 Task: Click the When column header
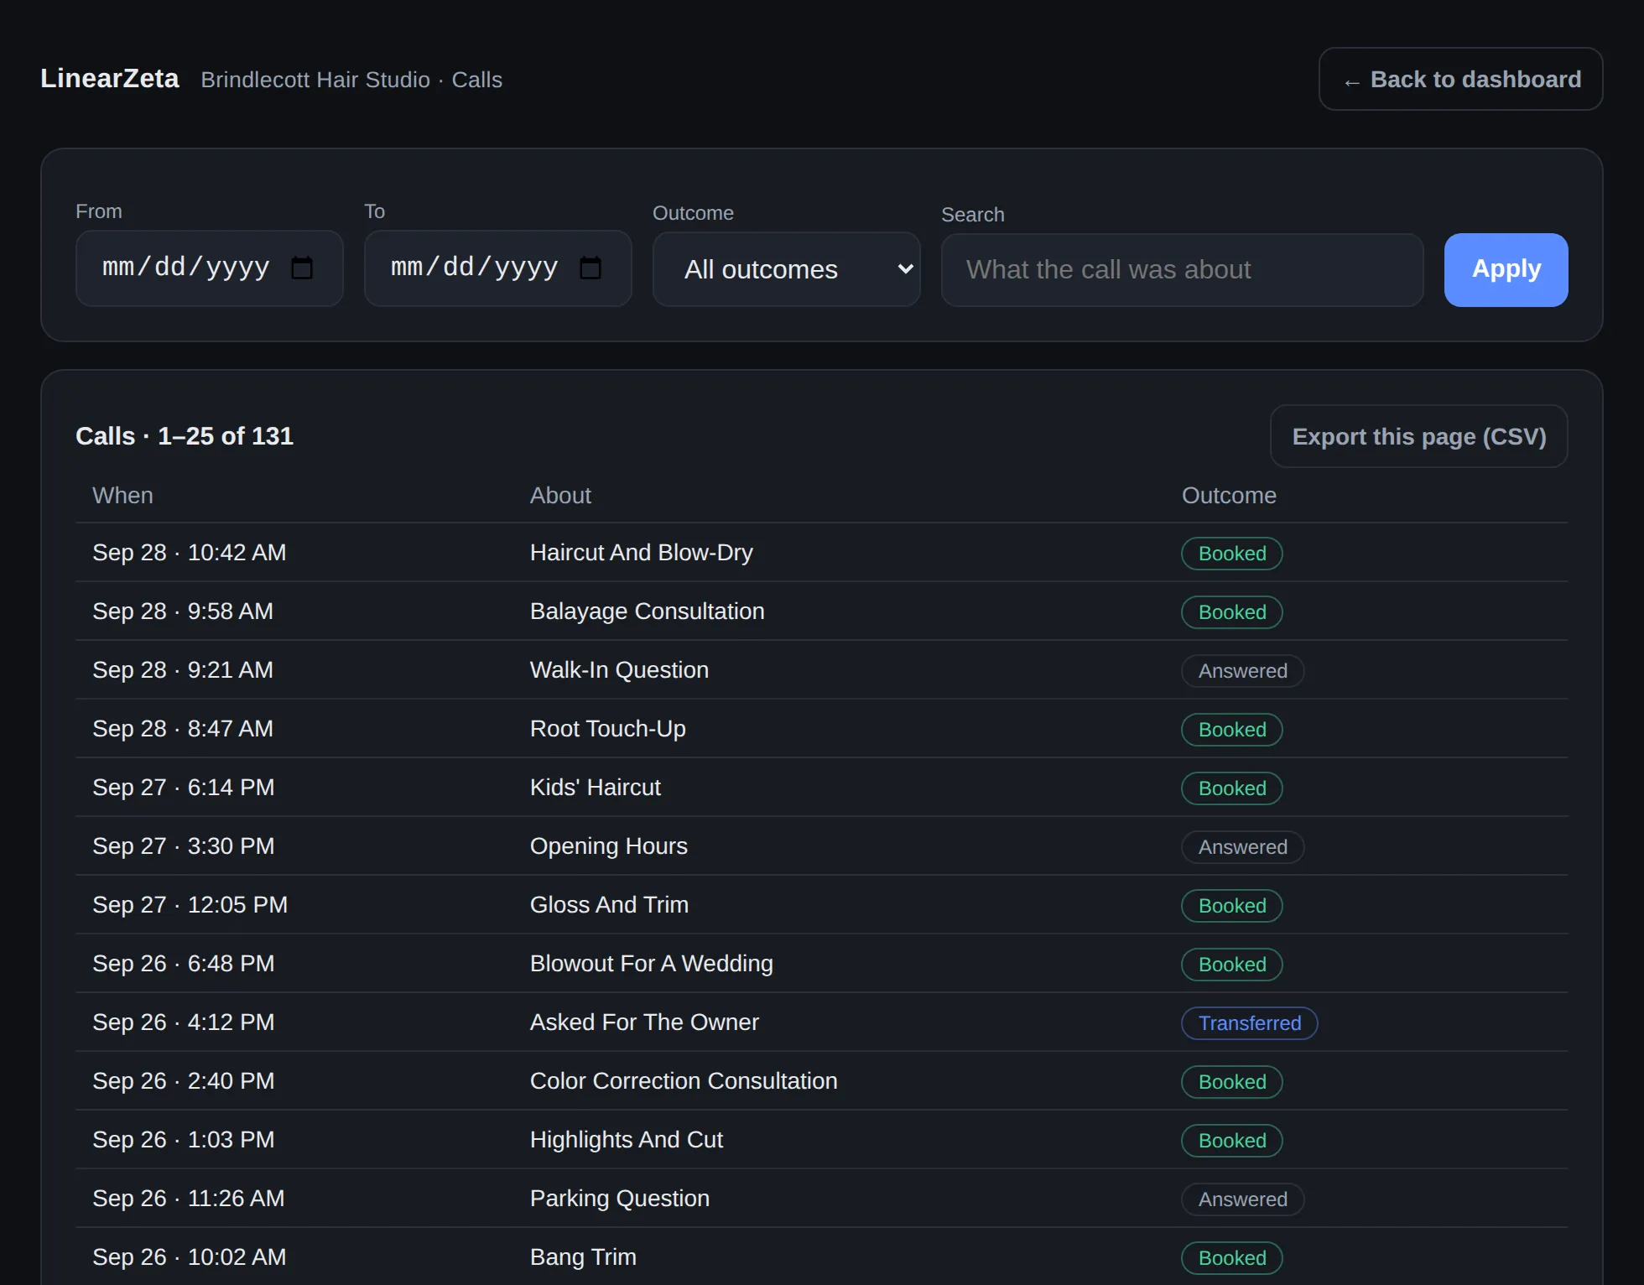(x=122, y=496)
